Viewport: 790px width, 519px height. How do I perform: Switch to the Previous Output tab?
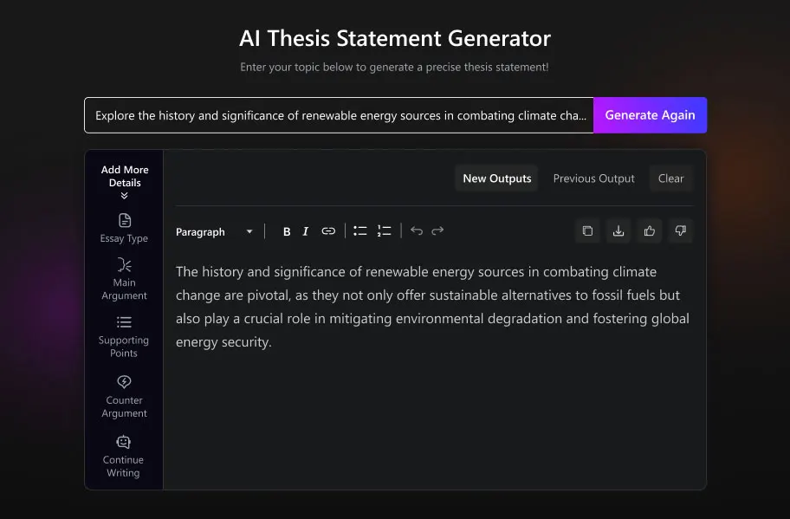pyautogui.click(x=593, y=178)
